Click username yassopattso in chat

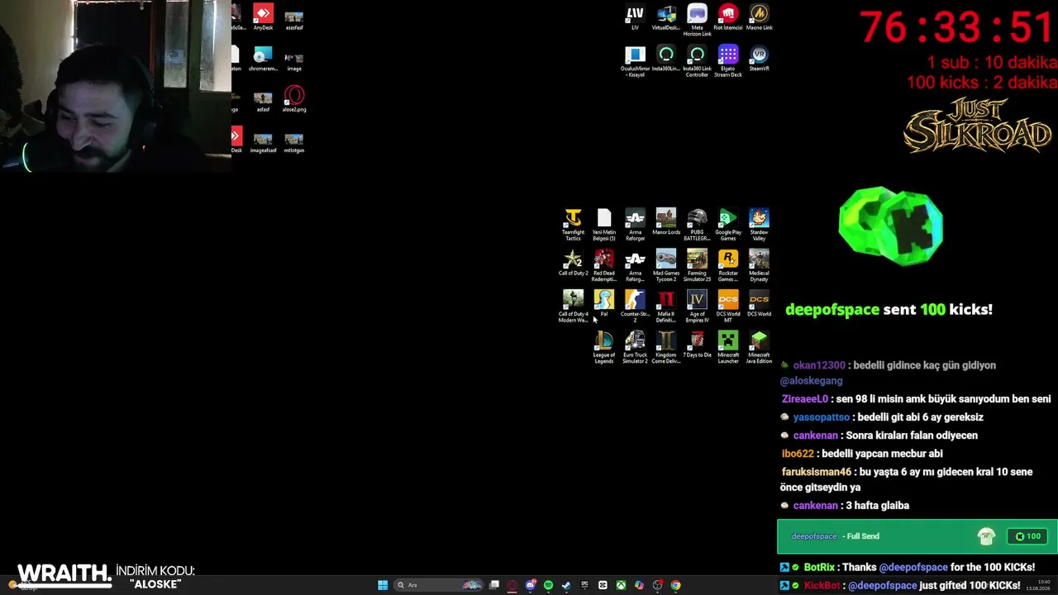(822, 417)
